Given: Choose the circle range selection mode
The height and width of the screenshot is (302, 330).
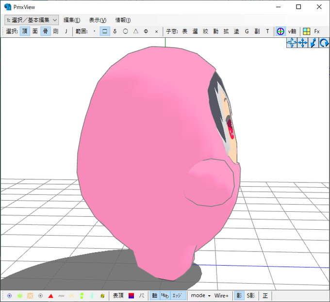Looking at the screenshot, I should point(125,32).
